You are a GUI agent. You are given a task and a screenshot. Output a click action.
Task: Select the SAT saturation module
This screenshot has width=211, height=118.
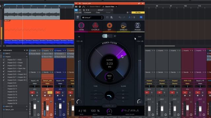click(109, 27)
